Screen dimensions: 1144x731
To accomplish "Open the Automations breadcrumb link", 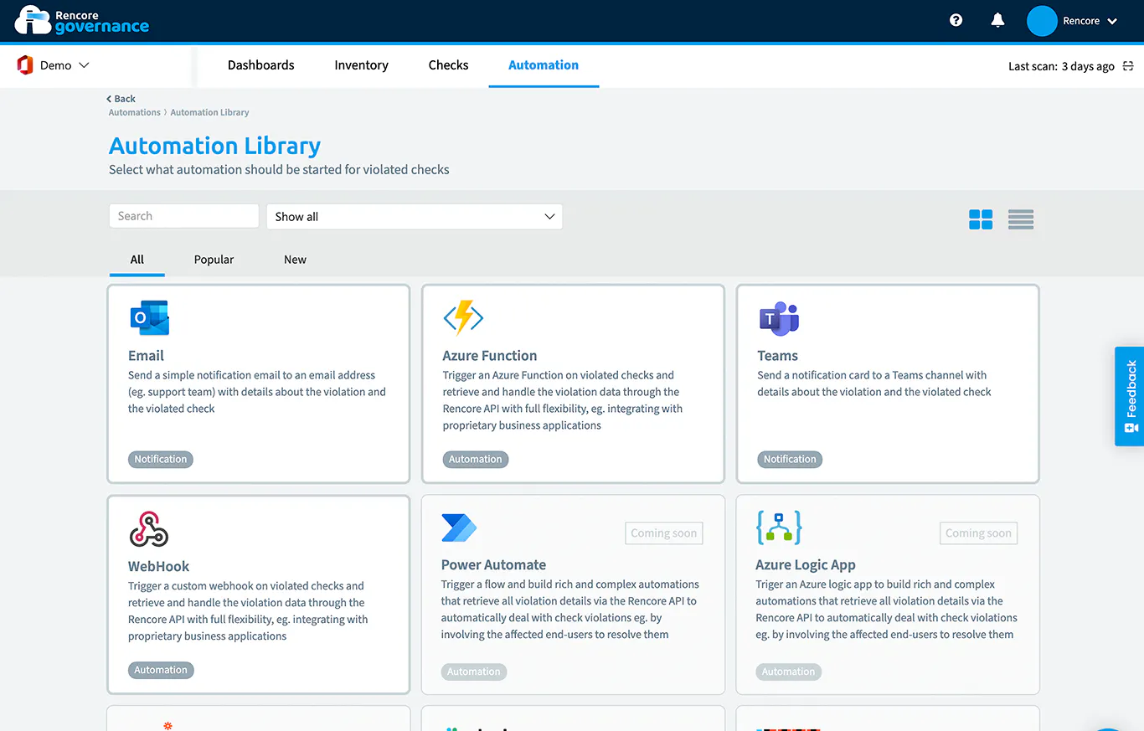I will [134, 112].
